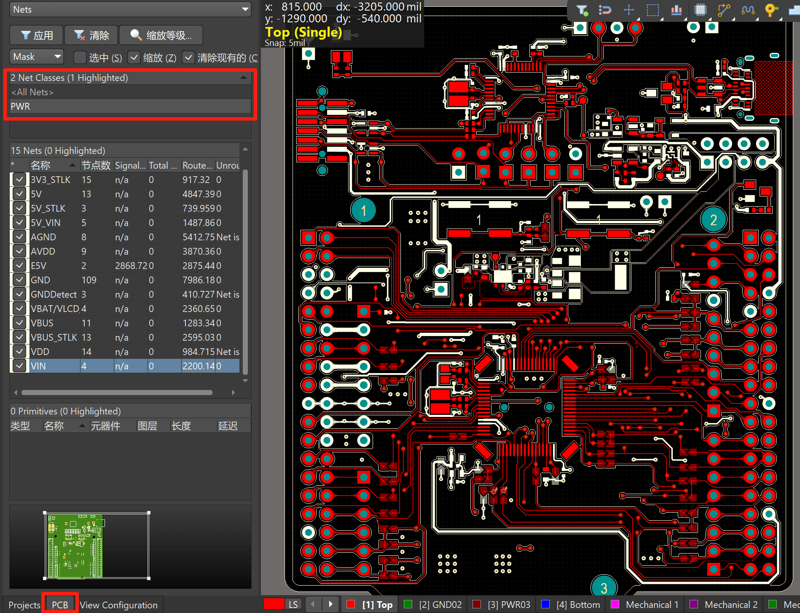The width and height of the screenshot is (800, 613).
Task: Click the magnifier 缩放等级 button
Action: pyautogui.click(x=161, y=35)
